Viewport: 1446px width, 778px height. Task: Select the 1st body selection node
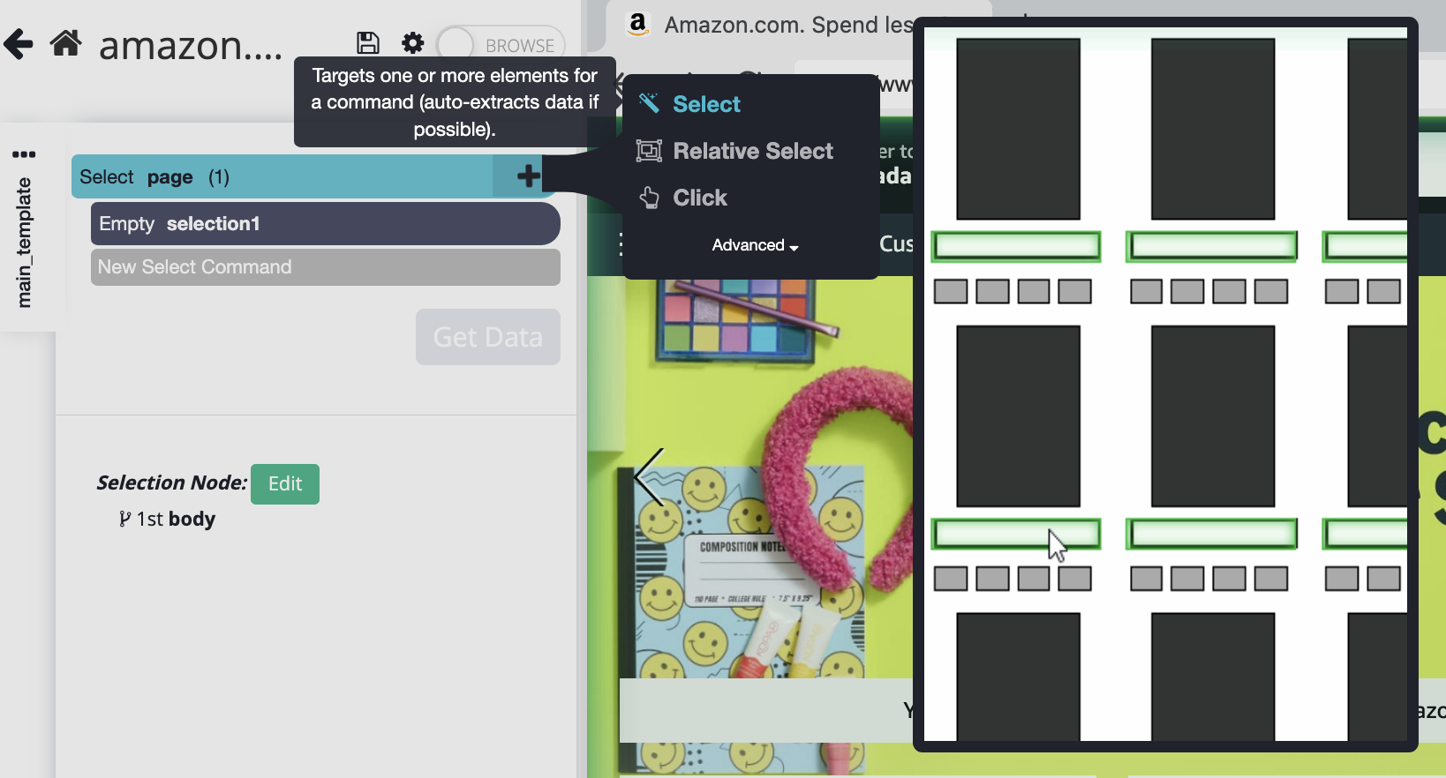(175, 519)
